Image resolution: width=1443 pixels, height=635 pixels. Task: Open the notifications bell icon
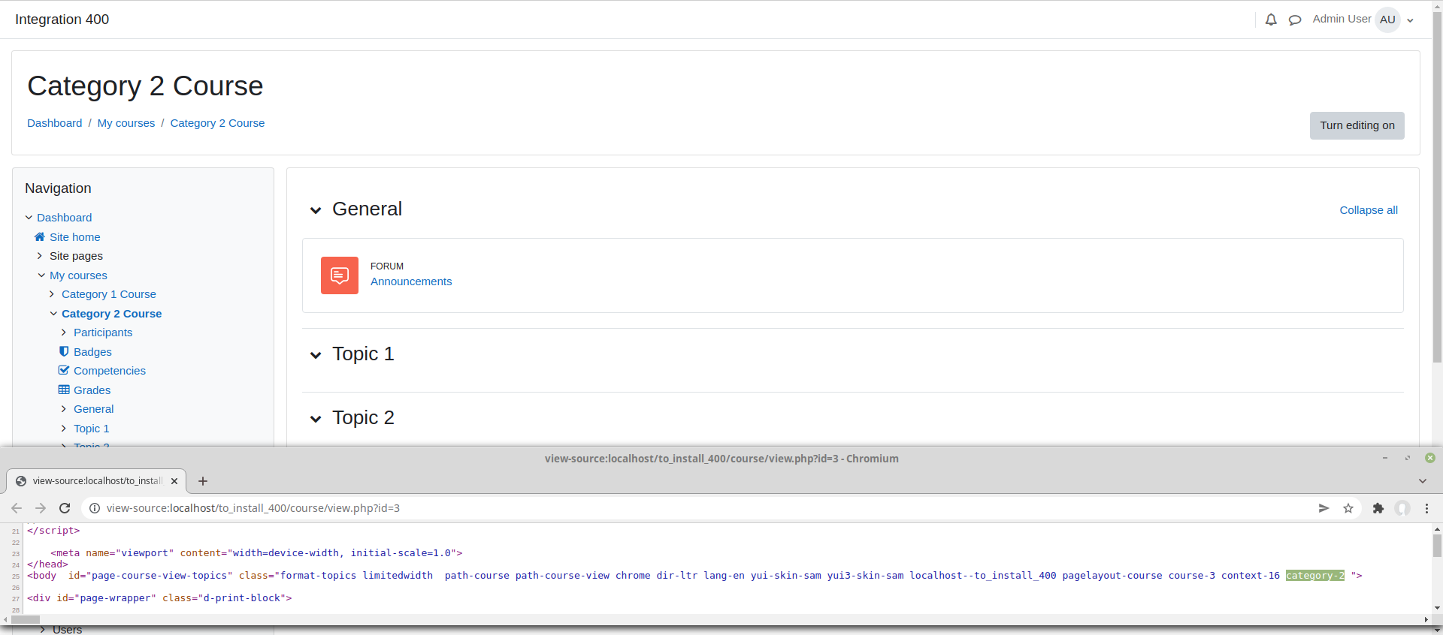[x=1271, y=20]
